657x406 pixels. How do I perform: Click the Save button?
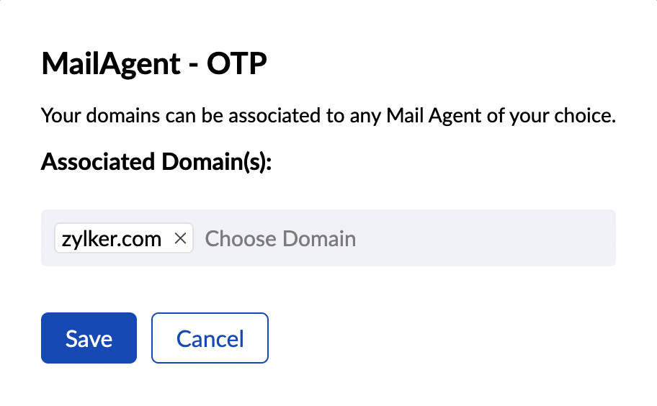click(89, 338)
